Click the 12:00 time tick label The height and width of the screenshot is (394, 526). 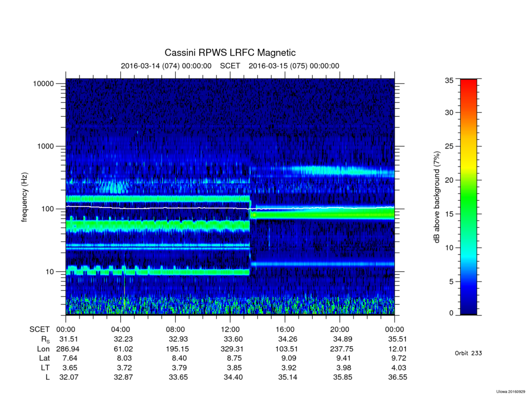(x=230, y=330)
